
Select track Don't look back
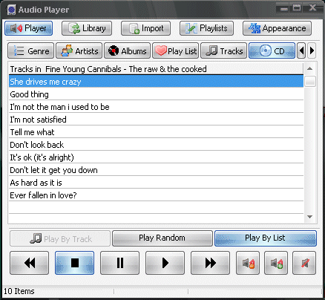[156, 145]
